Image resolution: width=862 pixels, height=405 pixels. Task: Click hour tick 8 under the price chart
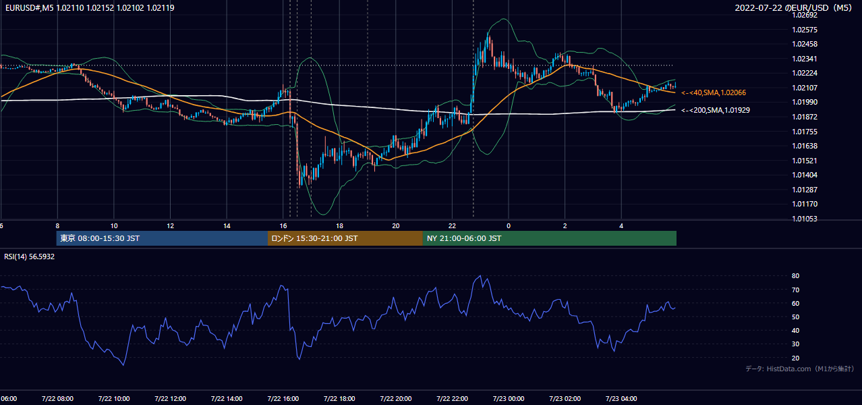point(57,225)
